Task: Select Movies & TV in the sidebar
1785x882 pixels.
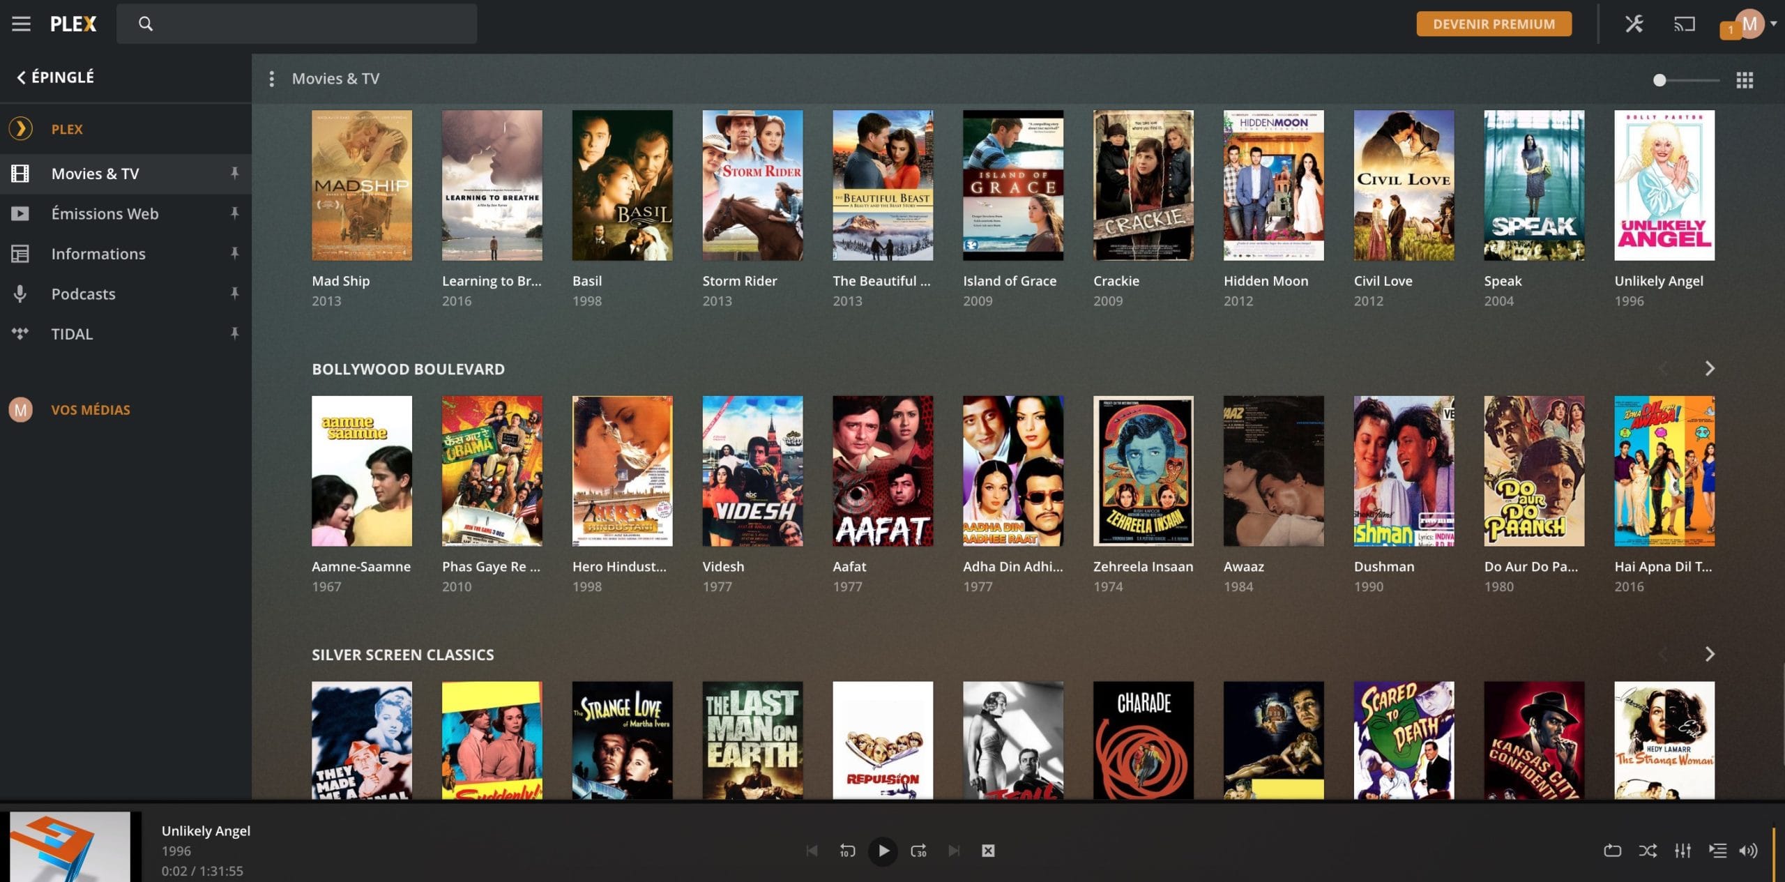Action: pos(95,173)
